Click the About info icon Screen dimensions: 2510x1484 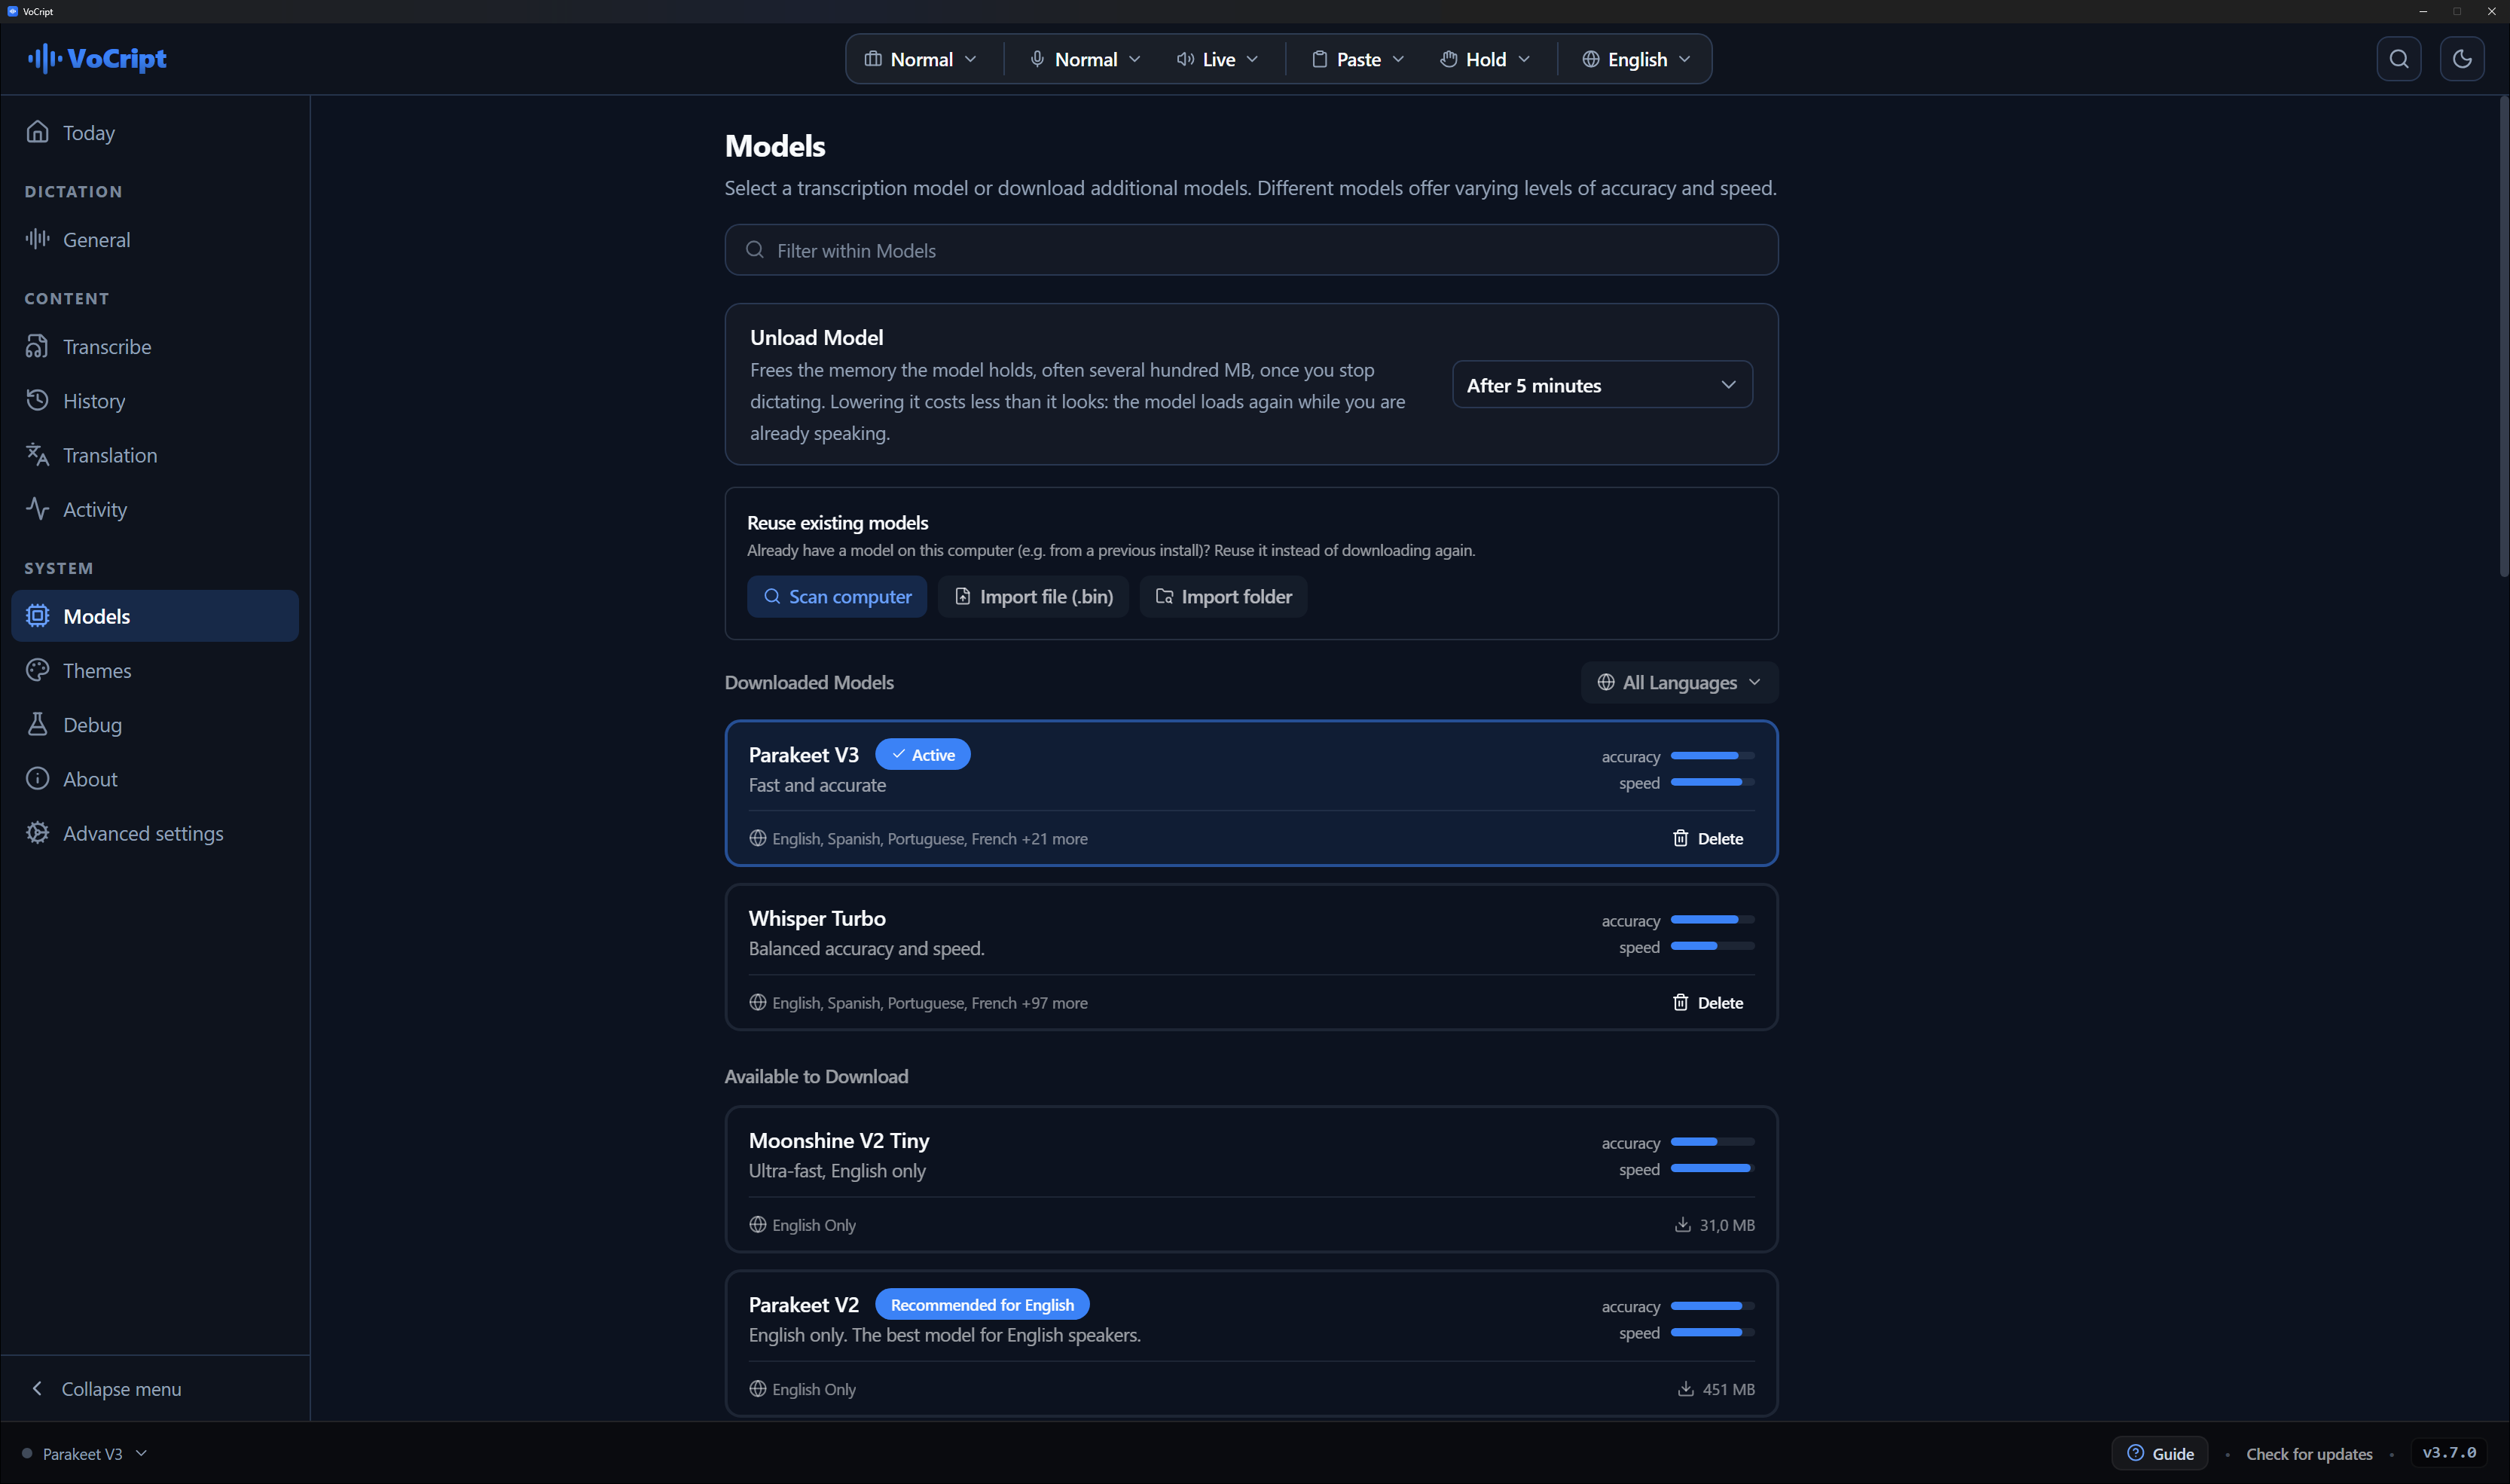tap(37, 778)
